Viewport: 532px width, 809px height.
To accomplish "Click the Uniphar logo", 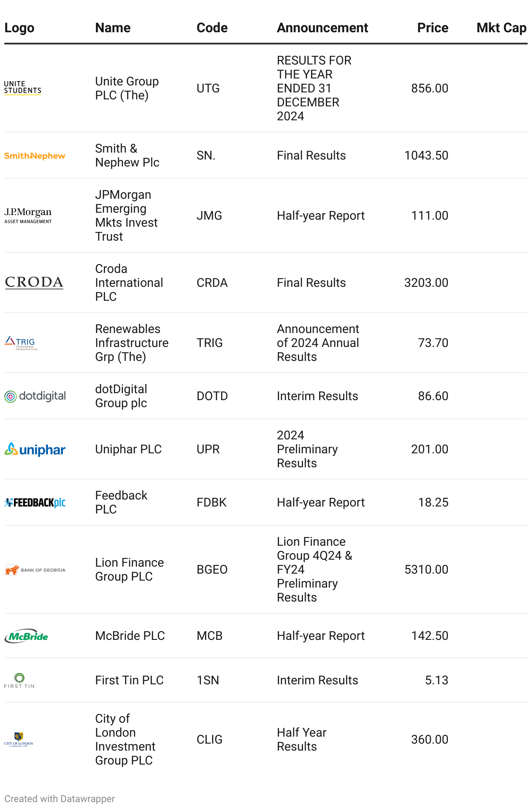I will (x=35, y=449).
